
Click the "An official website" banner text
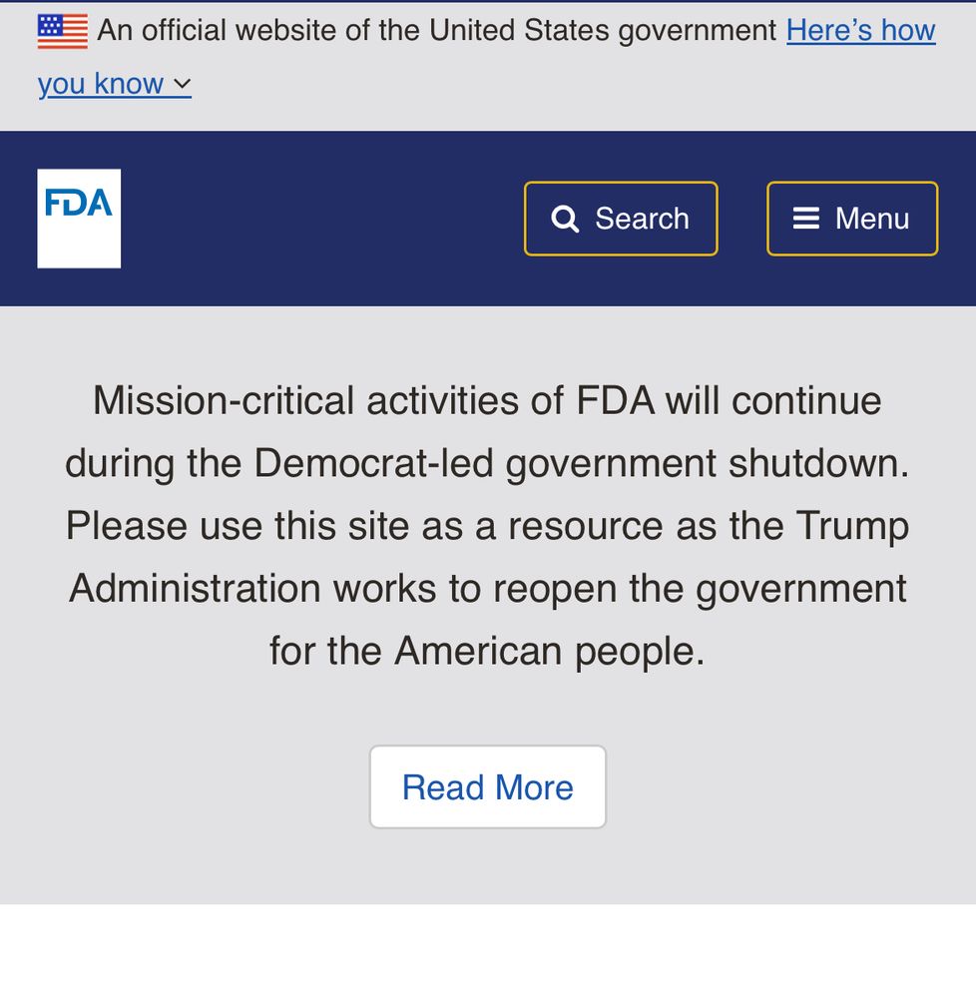(x=436, y=30)
